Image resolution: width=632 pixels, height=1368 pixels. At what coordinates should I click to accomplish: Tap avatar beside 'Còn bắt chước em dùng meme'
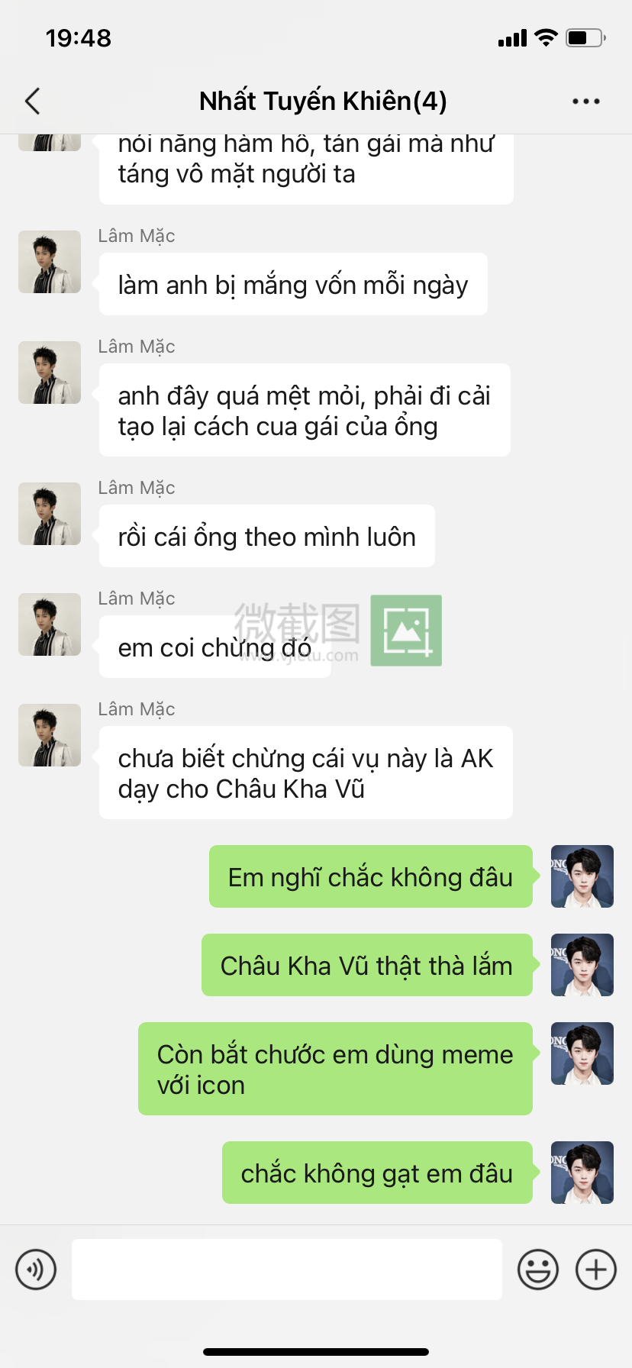pos(582,1053)
